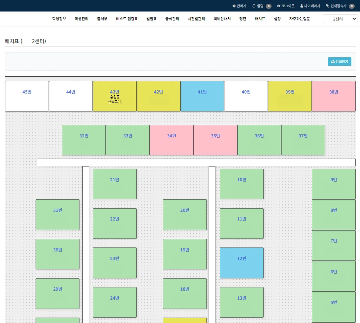The width and height of the screenshot is (360, 323).
Task: Select seat 5번
Action: 334,307
